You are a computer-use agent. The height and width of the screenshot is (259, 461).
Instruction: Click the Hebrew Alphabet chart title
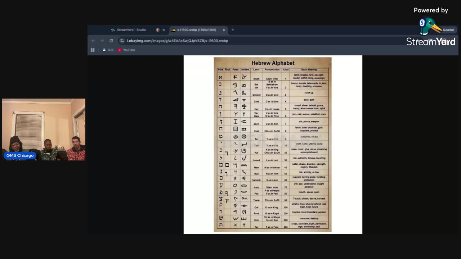[x=273, y=63]
